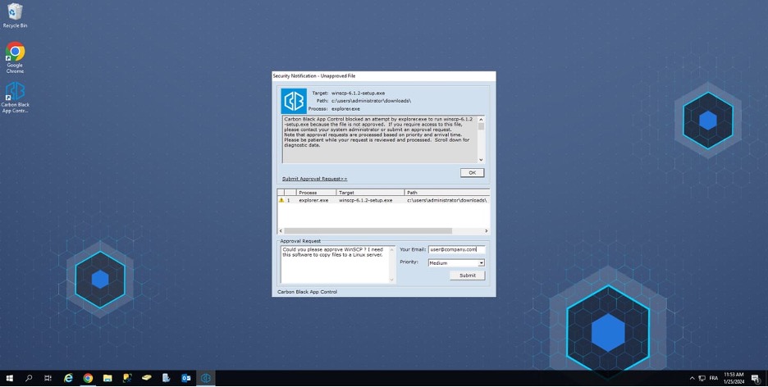Click OK to dismiss the notification
This screenshot has height=387, width=768.
pyautogui.click(x=472, y=173)
